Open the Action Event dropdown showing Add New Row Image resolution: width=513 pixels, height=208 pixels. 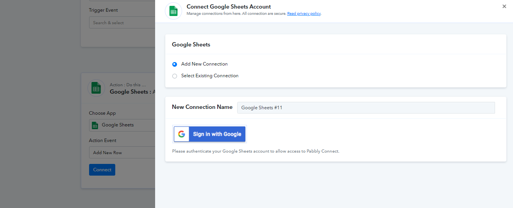[122, 153]
